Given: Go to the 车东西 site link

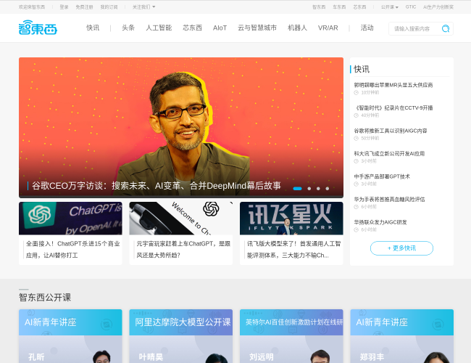Looking at the screenshot, I should pyautogui.click(x=339, y=7).
